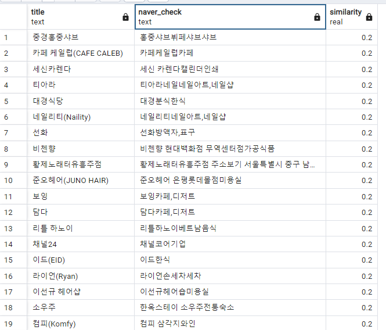
Task: Select the title column header
Action: 81,17
